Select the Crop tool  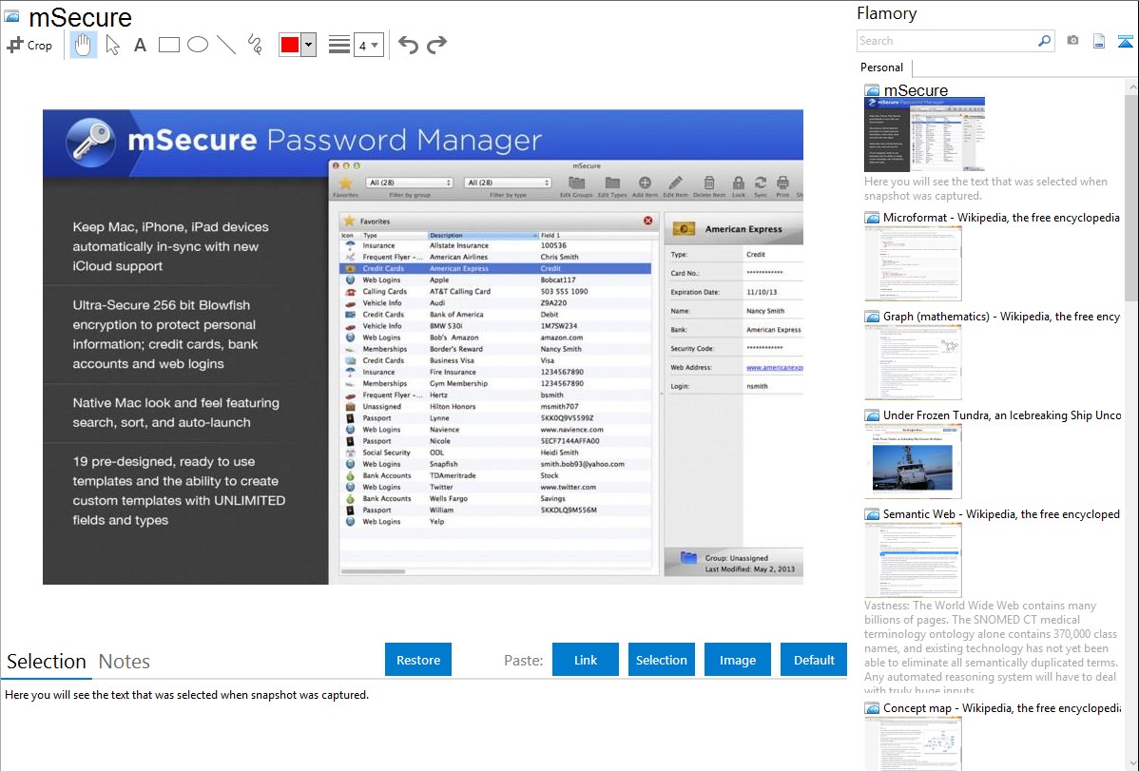tap(29, 45)
